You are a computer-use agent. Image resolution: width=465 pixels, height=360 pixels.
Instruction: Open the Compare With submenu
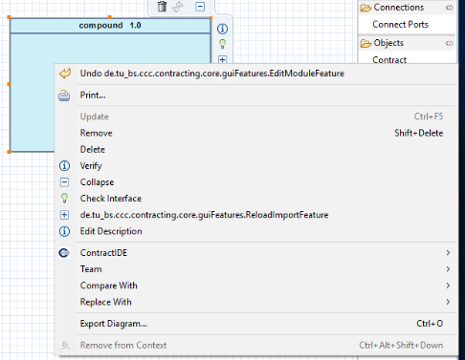coord(256,286)
